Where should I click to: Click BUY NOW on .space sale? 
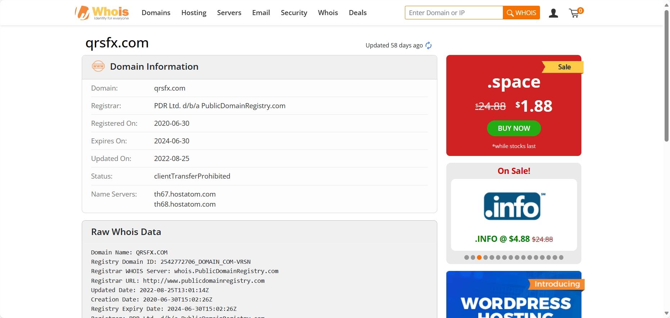514,128
